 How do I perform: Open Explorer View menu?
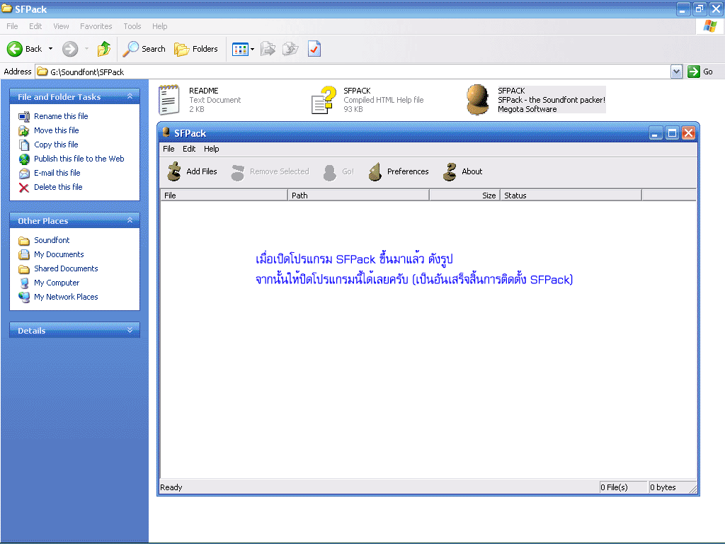[x=61, y=26]
